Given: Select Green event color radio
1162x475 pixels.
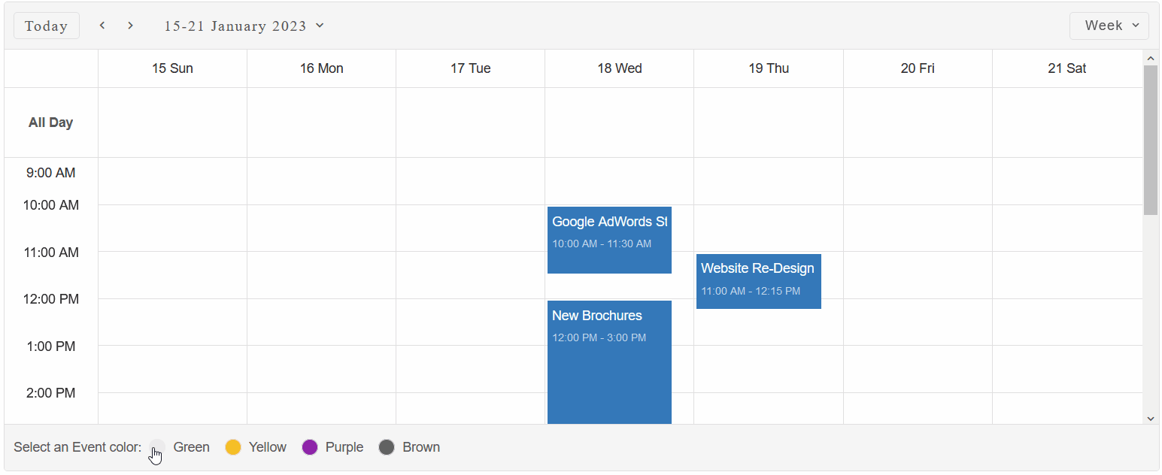Looking at the screenshot, I should coord(157,447).
